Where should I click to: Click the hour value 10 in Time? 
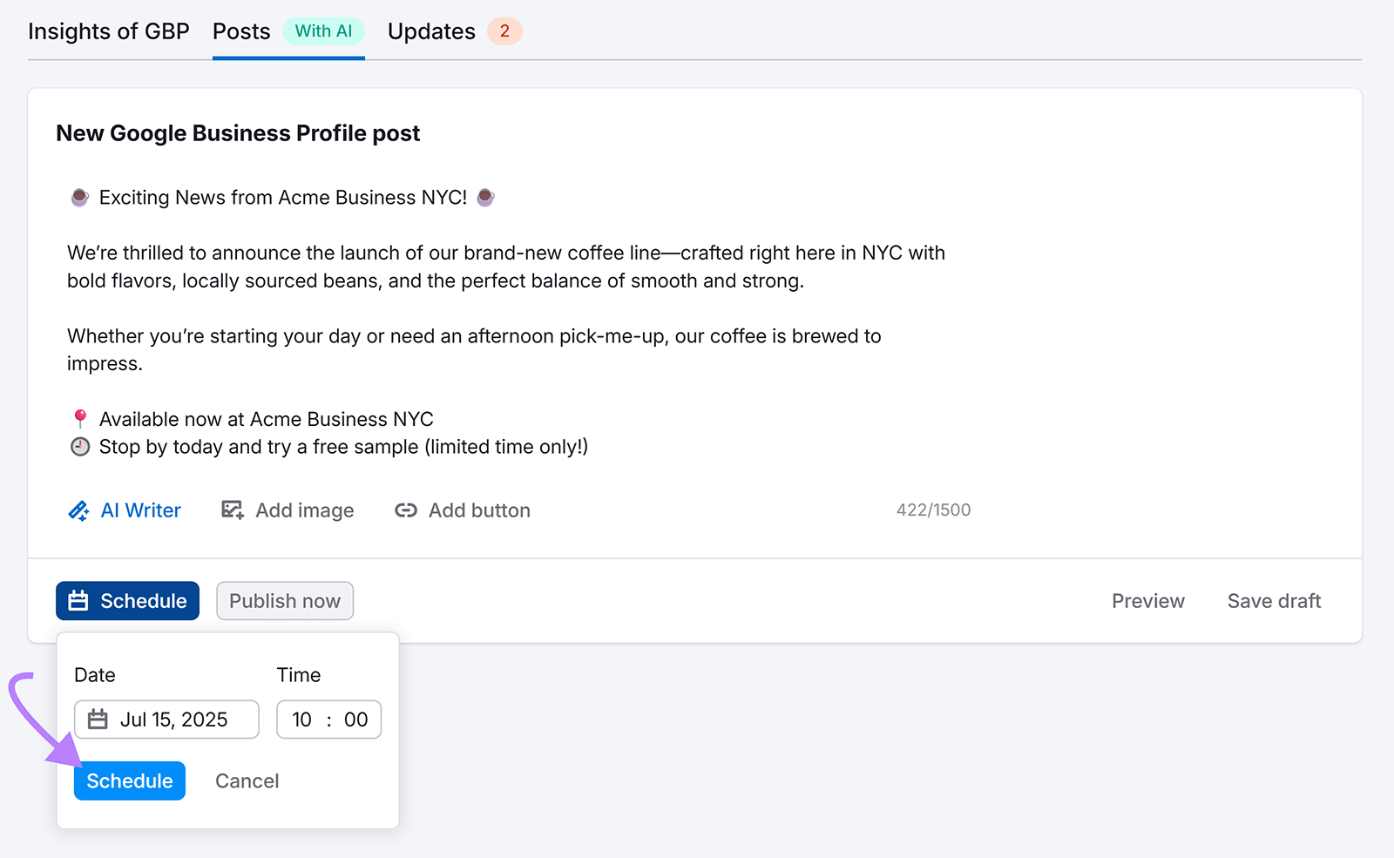[301, 720]
